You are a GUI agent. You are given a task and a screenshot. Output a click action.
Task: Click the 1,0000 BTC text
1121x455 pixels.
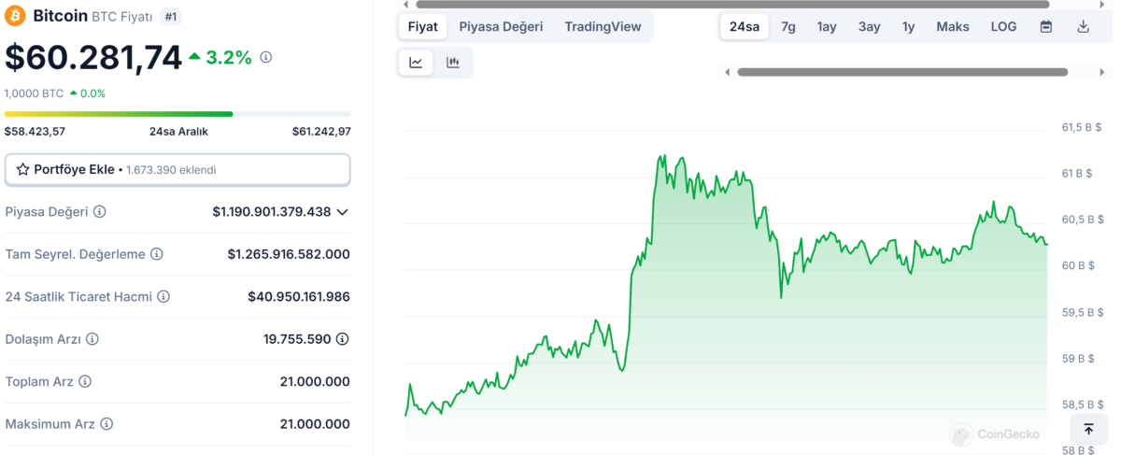pyautogui.click(x=34, y=93)
